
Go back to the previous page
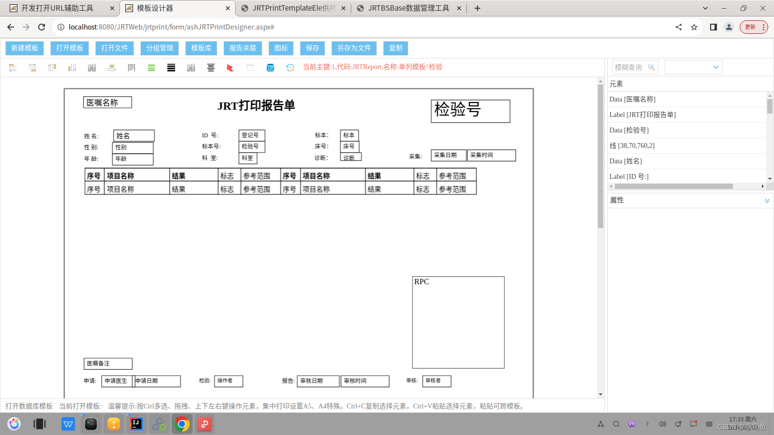click(11, 27)
